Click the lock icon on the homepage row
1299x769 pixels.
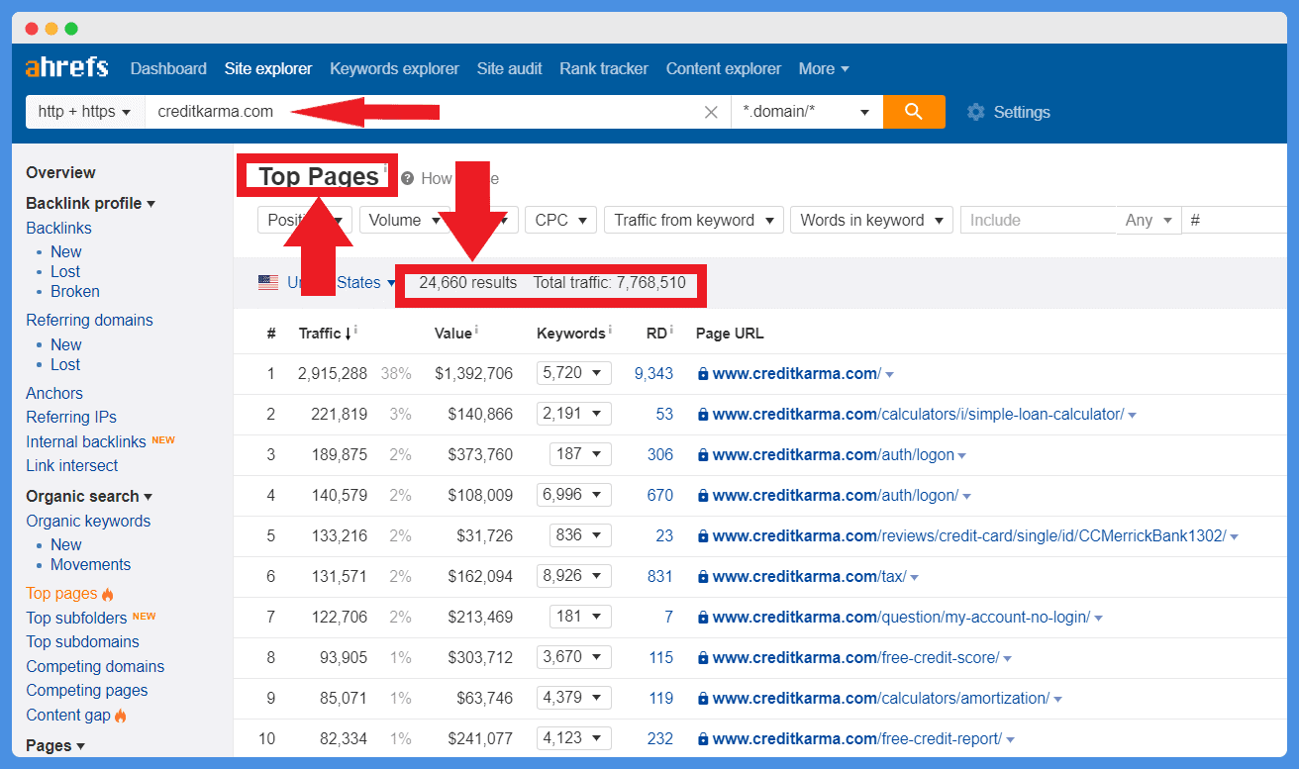(x=703, y=374)
